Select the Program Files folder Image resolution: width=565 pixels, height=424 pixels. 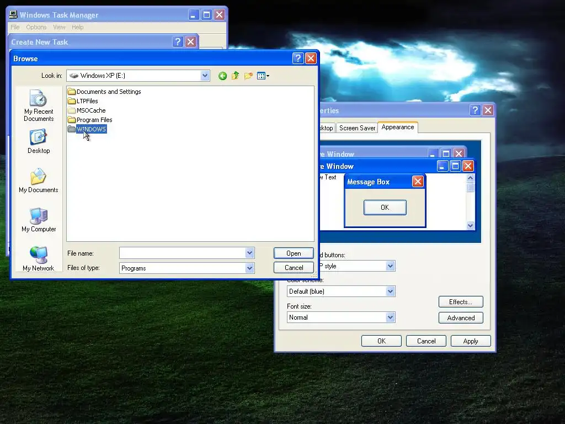tap(90, 120)
